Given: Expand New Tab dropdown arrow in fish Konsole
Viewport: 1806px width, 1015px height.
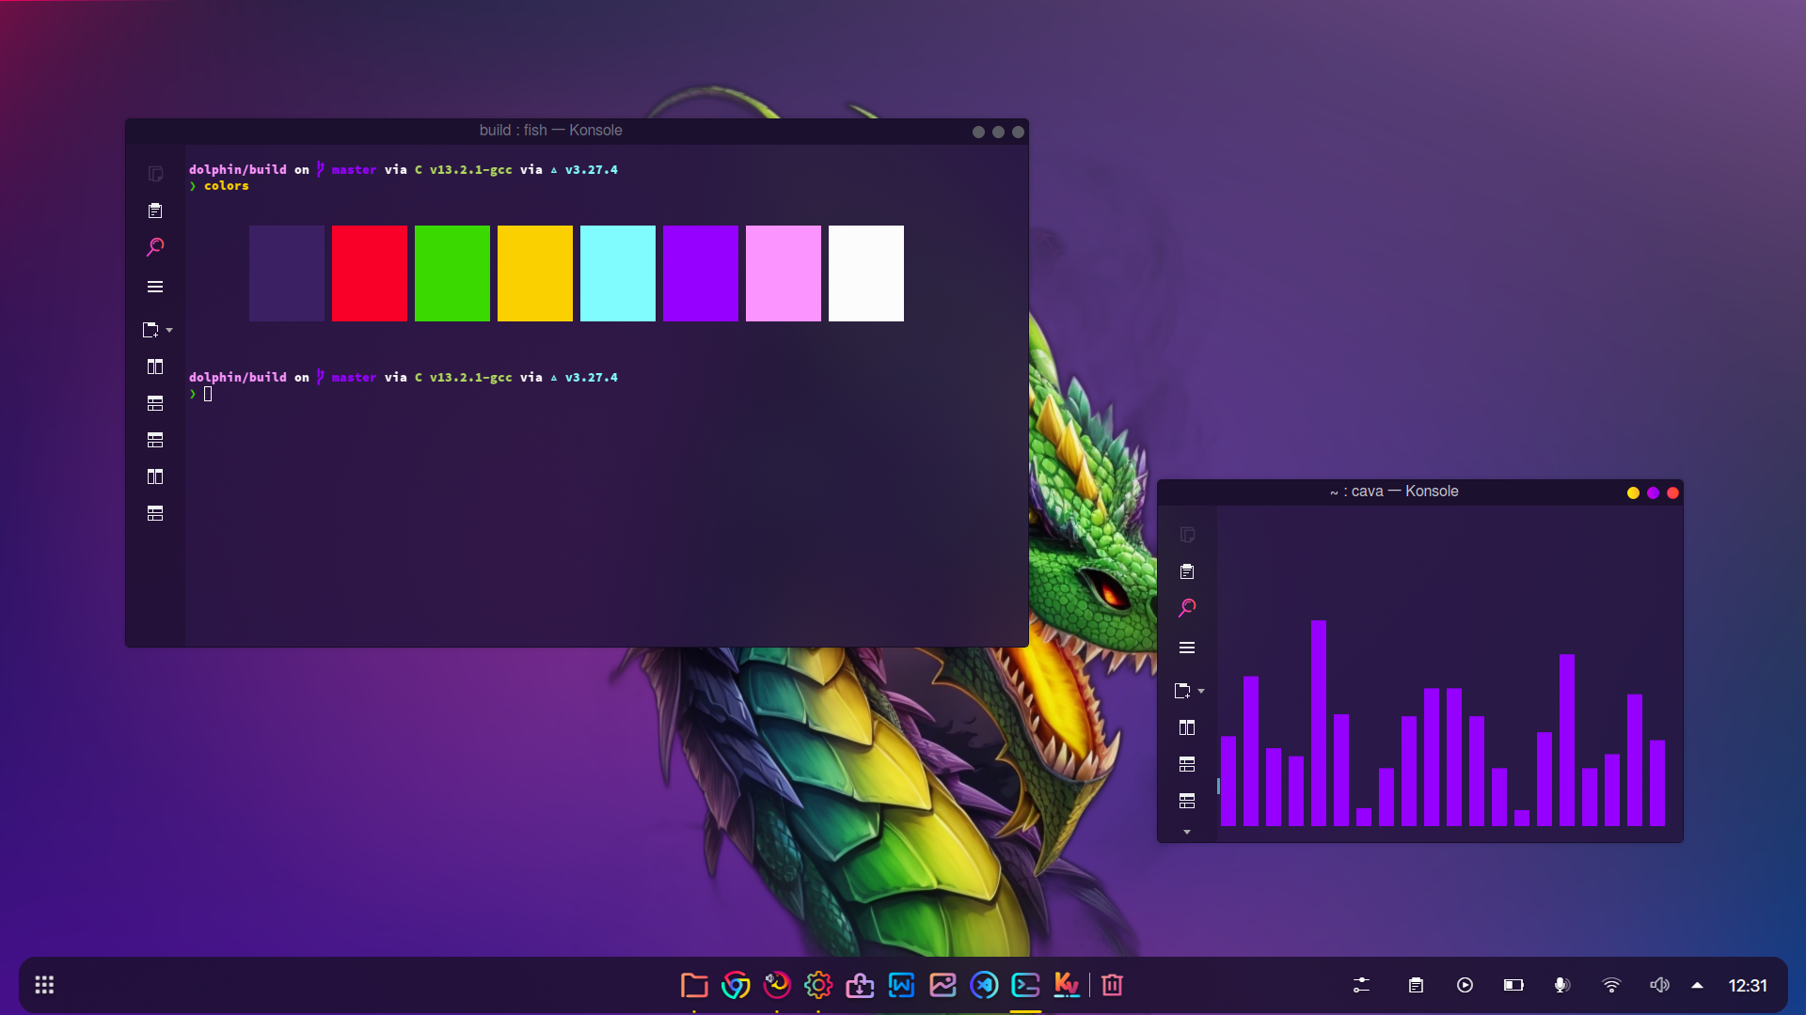Looking at the screenshot, I should [169, 330].
